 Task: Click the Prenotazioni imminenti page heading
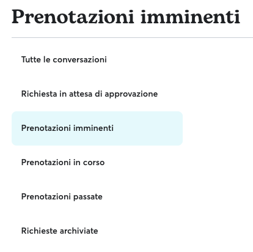pos(126,17)
